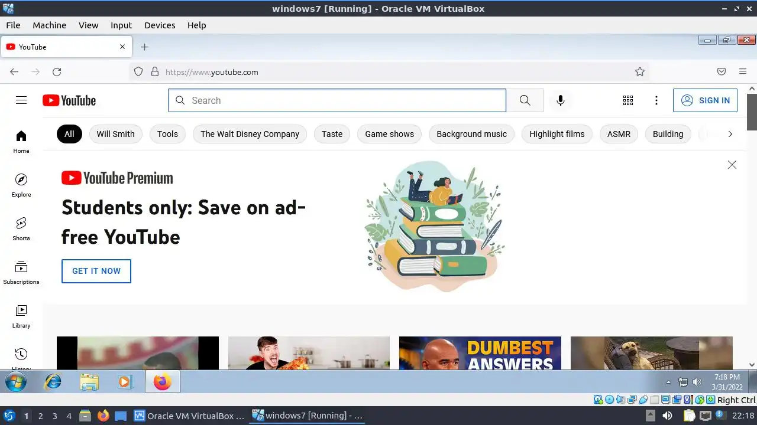Select the Tools filter chip

167,134
